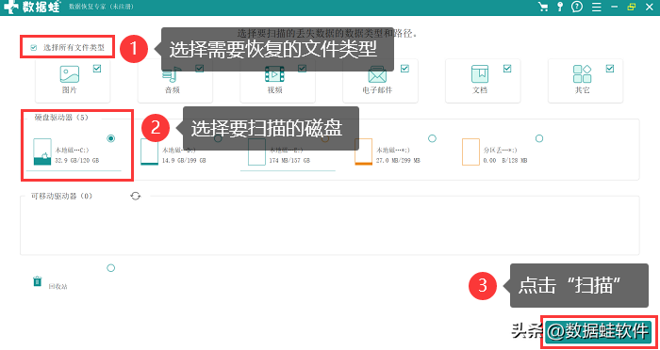The height and width of the screenshot is (350, 660).
Task: Click the key registration icon
Action: click(x=559, y=7)
